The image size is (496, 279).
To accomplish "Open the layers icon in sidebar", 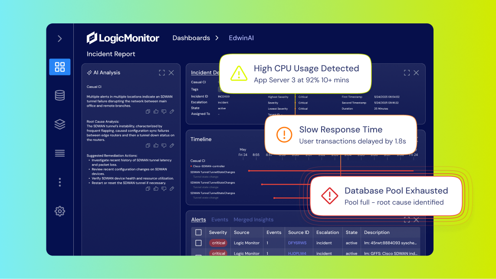I will pyautogui.click(x=60, y=124).
